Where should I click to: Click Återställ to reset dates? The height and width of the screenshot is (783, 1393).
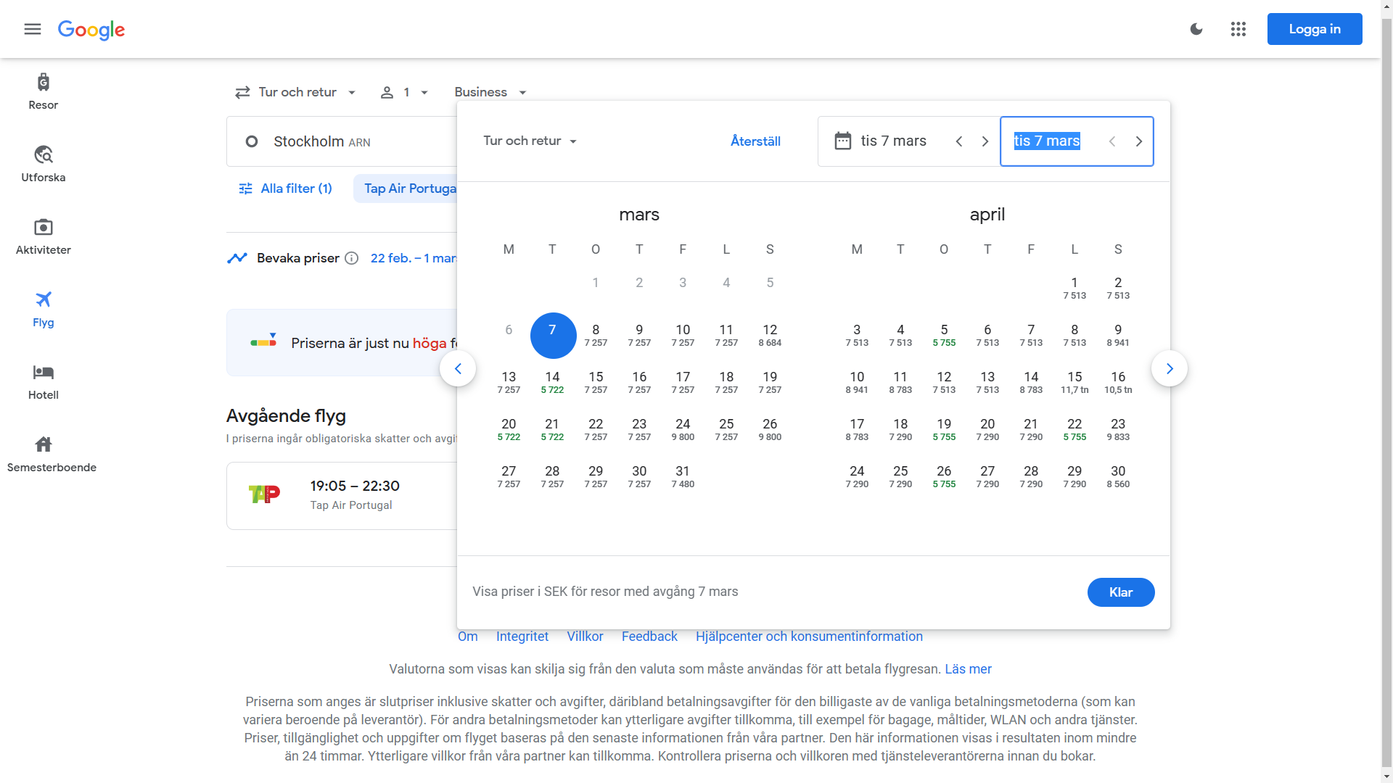click(x=755, y=141)
